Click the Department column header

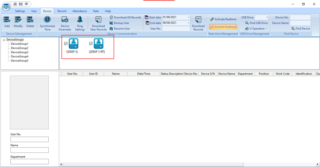pos(245,74)
